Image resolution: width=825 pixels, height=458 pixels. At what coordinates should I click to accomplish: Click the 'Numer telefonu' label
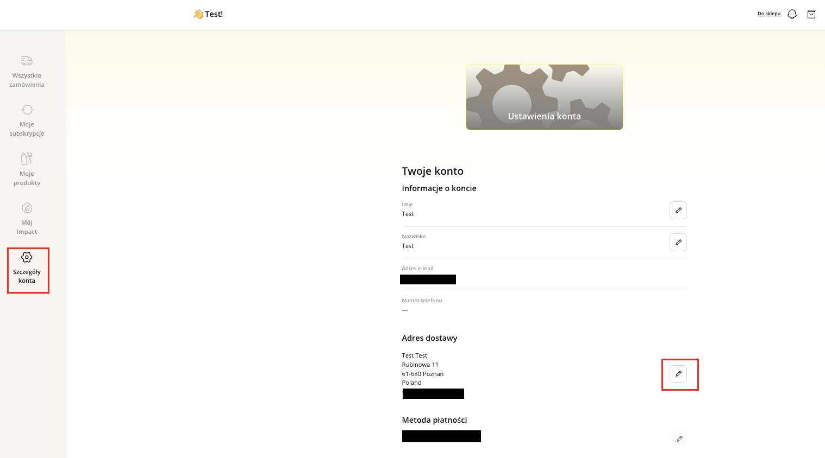pyautogui.click(x=422, y=301)
